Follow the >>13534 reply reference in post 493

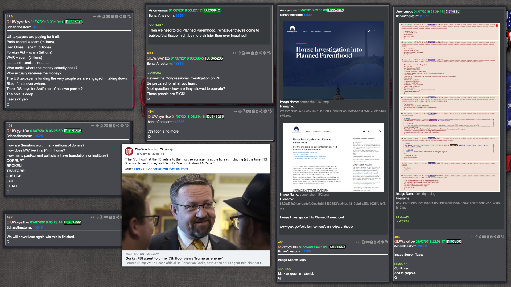(154, 73)
